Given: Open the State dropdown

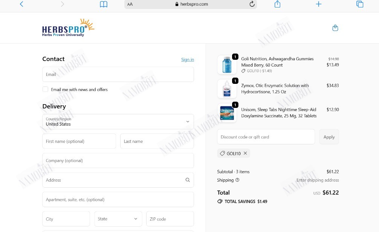Looking at the screenshot, I should point(118,219).
